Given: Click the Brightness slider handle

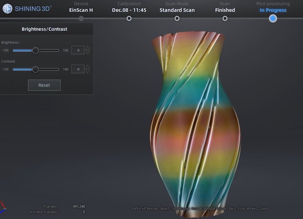Looking at the screenshot, I should [x=36, y=50].
